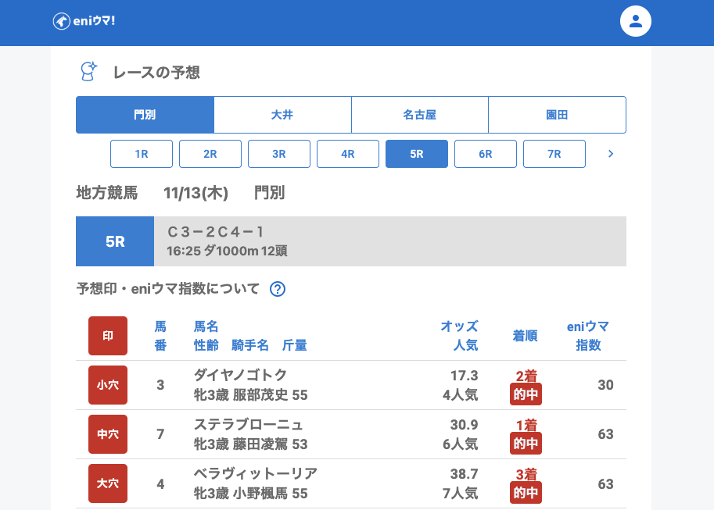Switch to the 名古屋 racecourse tab
The height and width of the screenshot is (510, 714).
(419, 115)
